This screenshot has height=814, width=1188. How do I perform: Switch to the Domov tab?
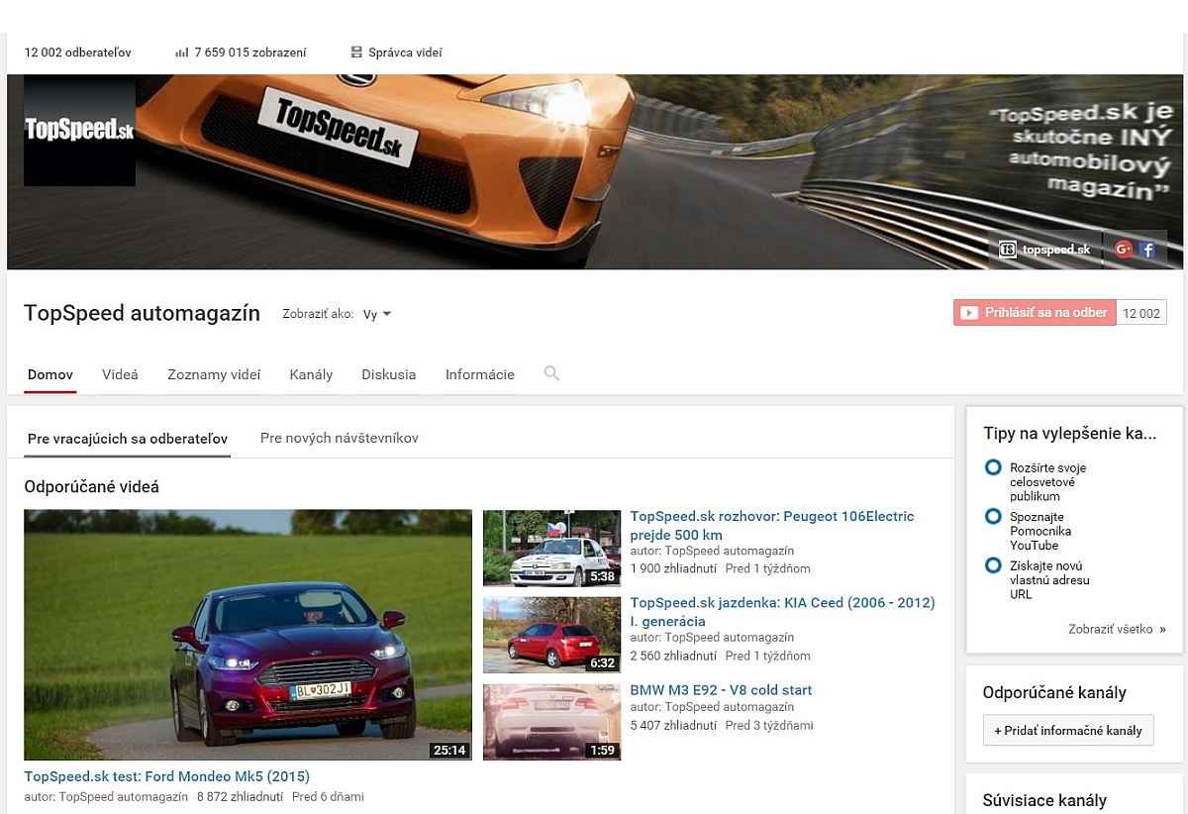[x=50, y=375]
